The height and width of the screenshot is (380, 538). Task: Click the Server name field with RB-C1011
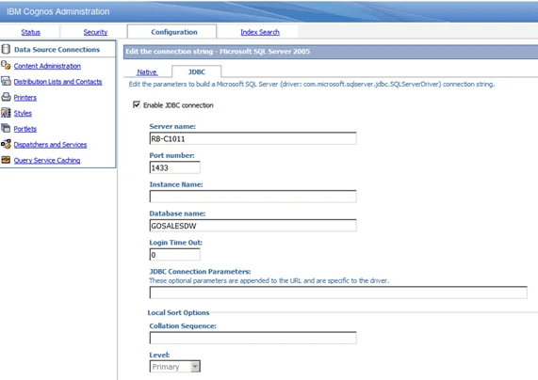pos(253,138)
